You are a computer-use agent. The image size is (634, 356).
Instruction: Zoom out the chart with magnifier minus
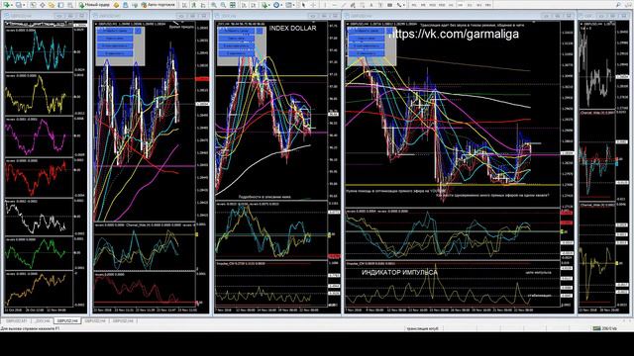[223, 4]
